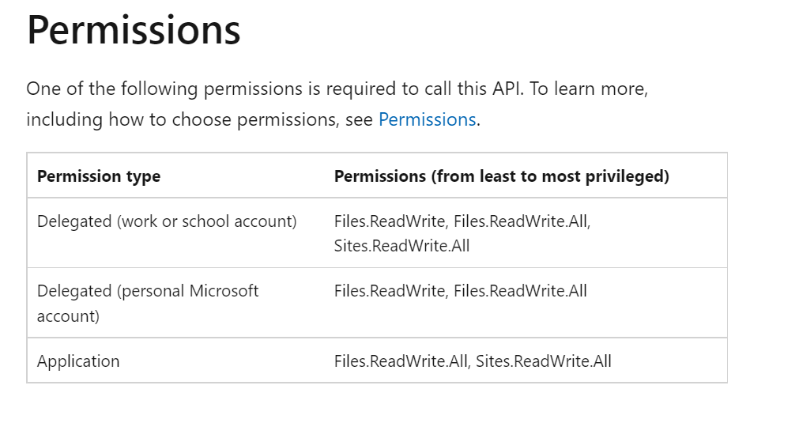Click Sites.ReadWrite.All in the Application row

point(543,361)
